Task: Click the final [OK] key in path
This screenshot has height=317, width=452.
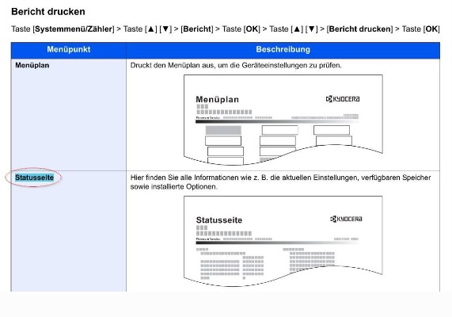Action: [x=431, y=29]
